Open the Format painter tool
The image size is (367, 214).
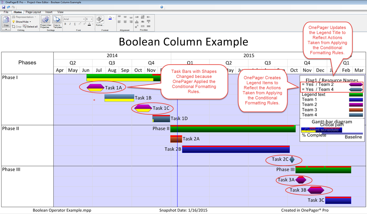(x=100, y=21)
